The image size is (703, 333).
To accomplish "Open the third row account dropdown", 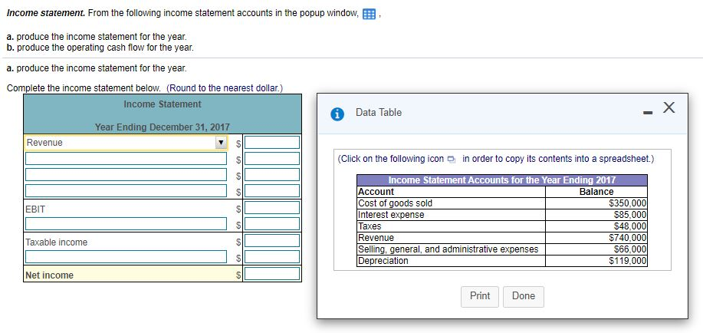I will pyautogui.click(x=126, y=175).
